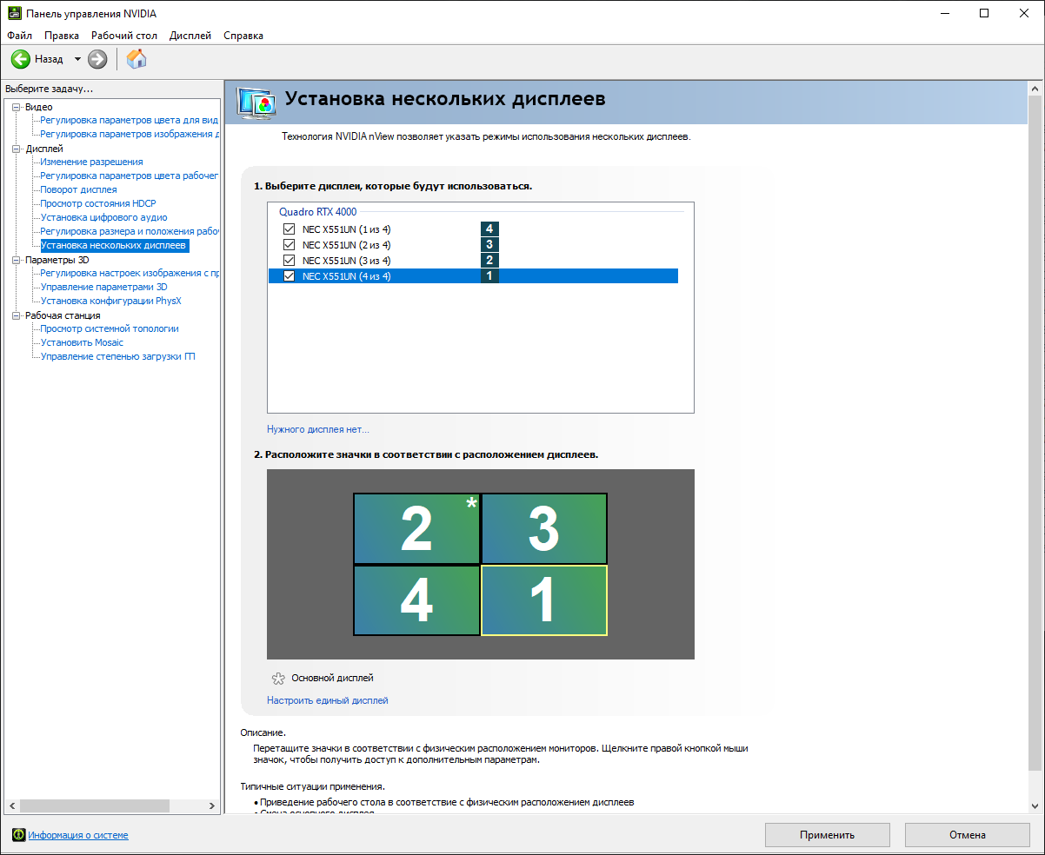1045x855 pixels.
Task: Open Изменение разрешения in the tree
Action: tap(91, 162)
